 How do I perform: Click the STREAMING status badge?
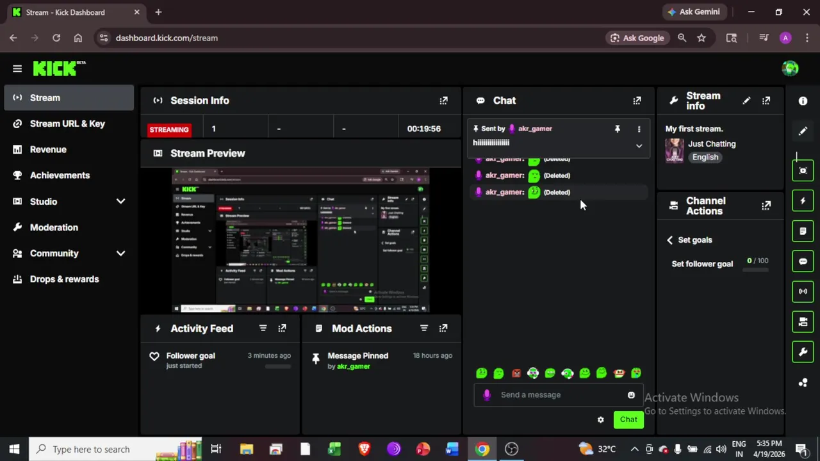pyautogui.click(x=169, y=129)
